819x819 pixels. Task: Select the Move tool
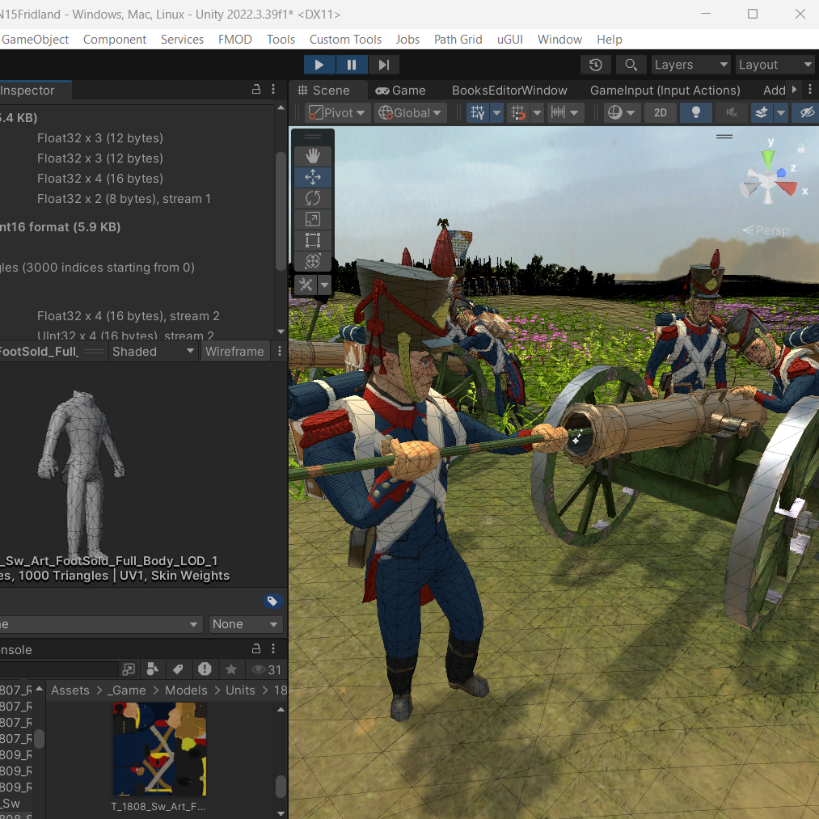point(312,177)
